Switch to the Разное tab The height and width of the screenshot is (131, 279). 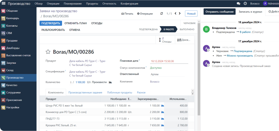pos(141,92)
